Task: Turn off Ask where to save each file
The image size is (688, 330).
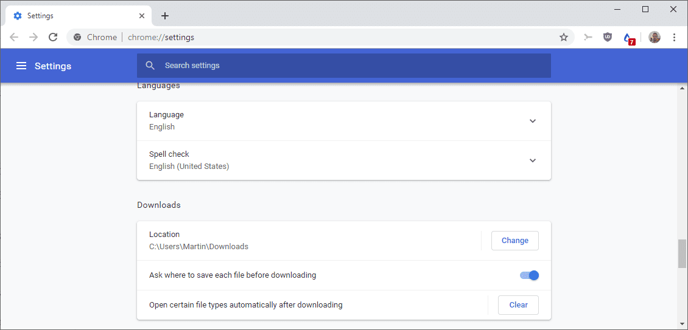Action: point(530,275)
